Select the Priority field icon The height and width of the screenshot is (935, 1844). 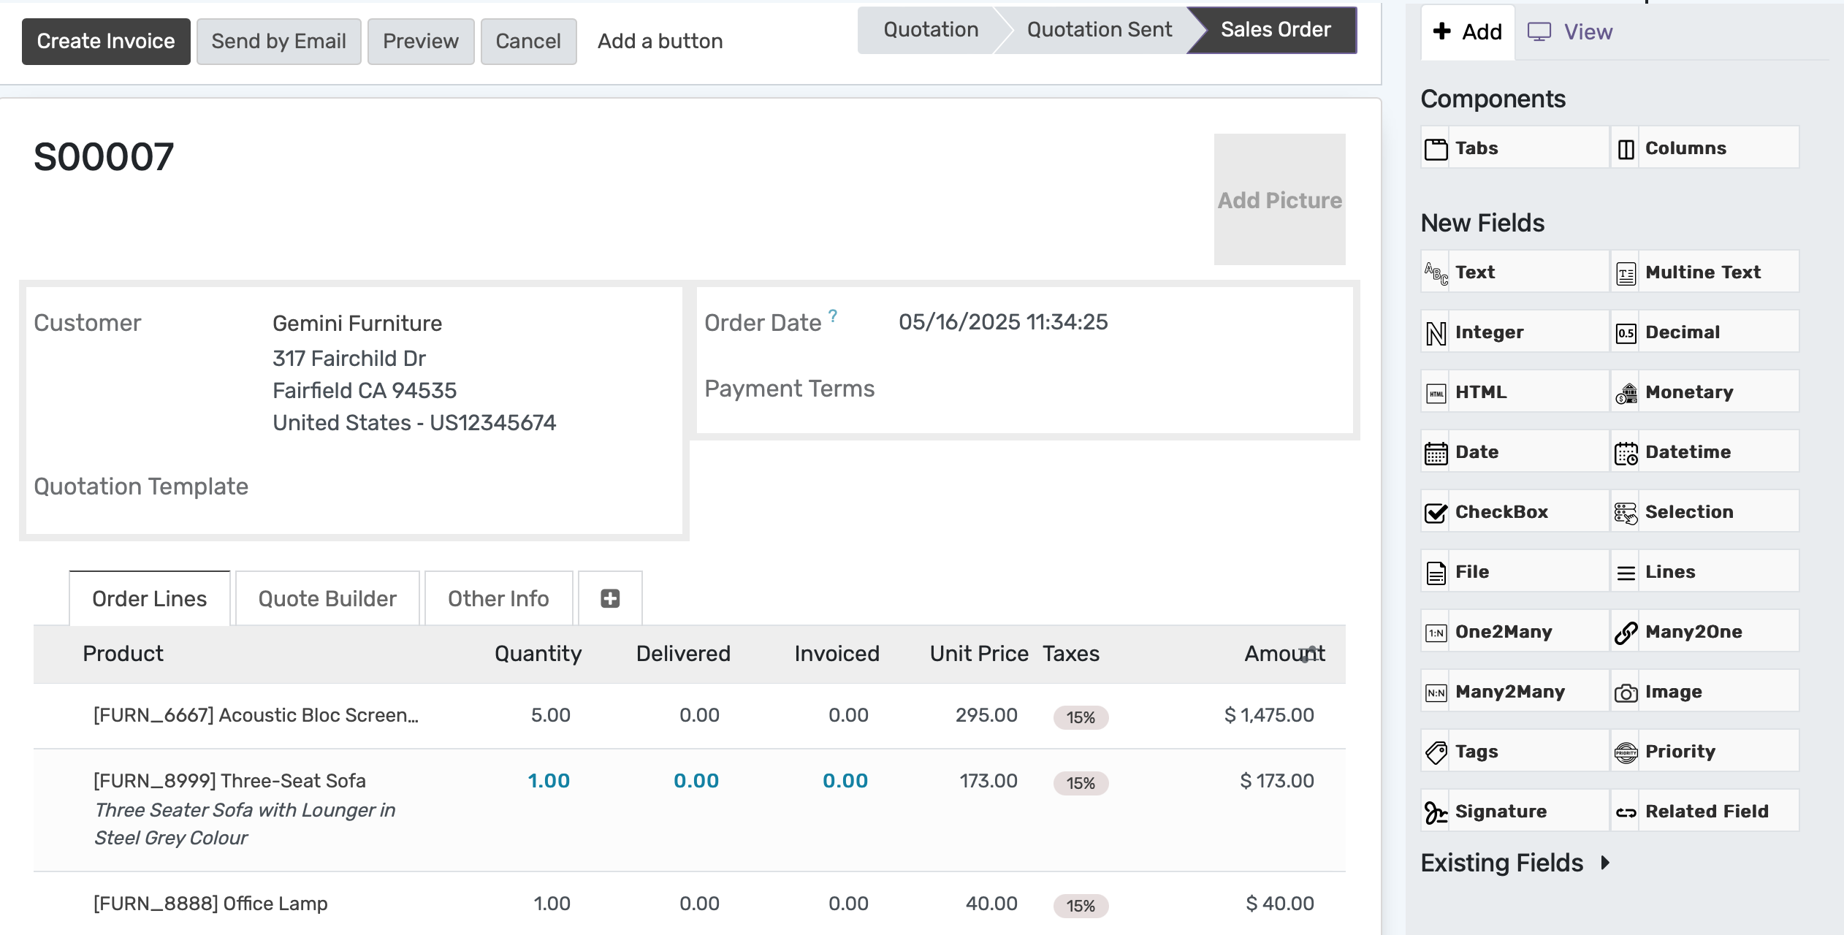(1626, 752)
